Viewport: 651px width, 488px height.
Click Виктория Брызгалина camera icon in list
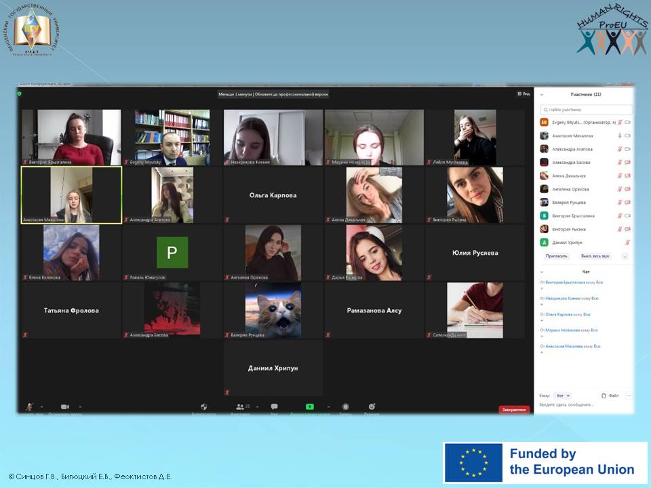tap(628, 216)
